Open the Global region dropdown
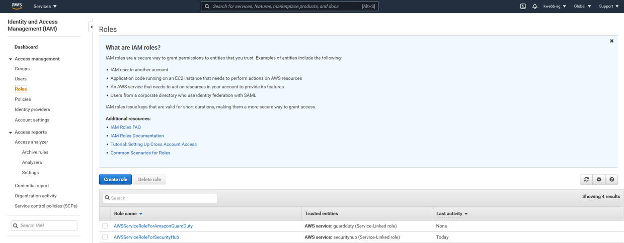Image resolution: width=624 pixels, height=243 pixels. click(x=582, y=7)
